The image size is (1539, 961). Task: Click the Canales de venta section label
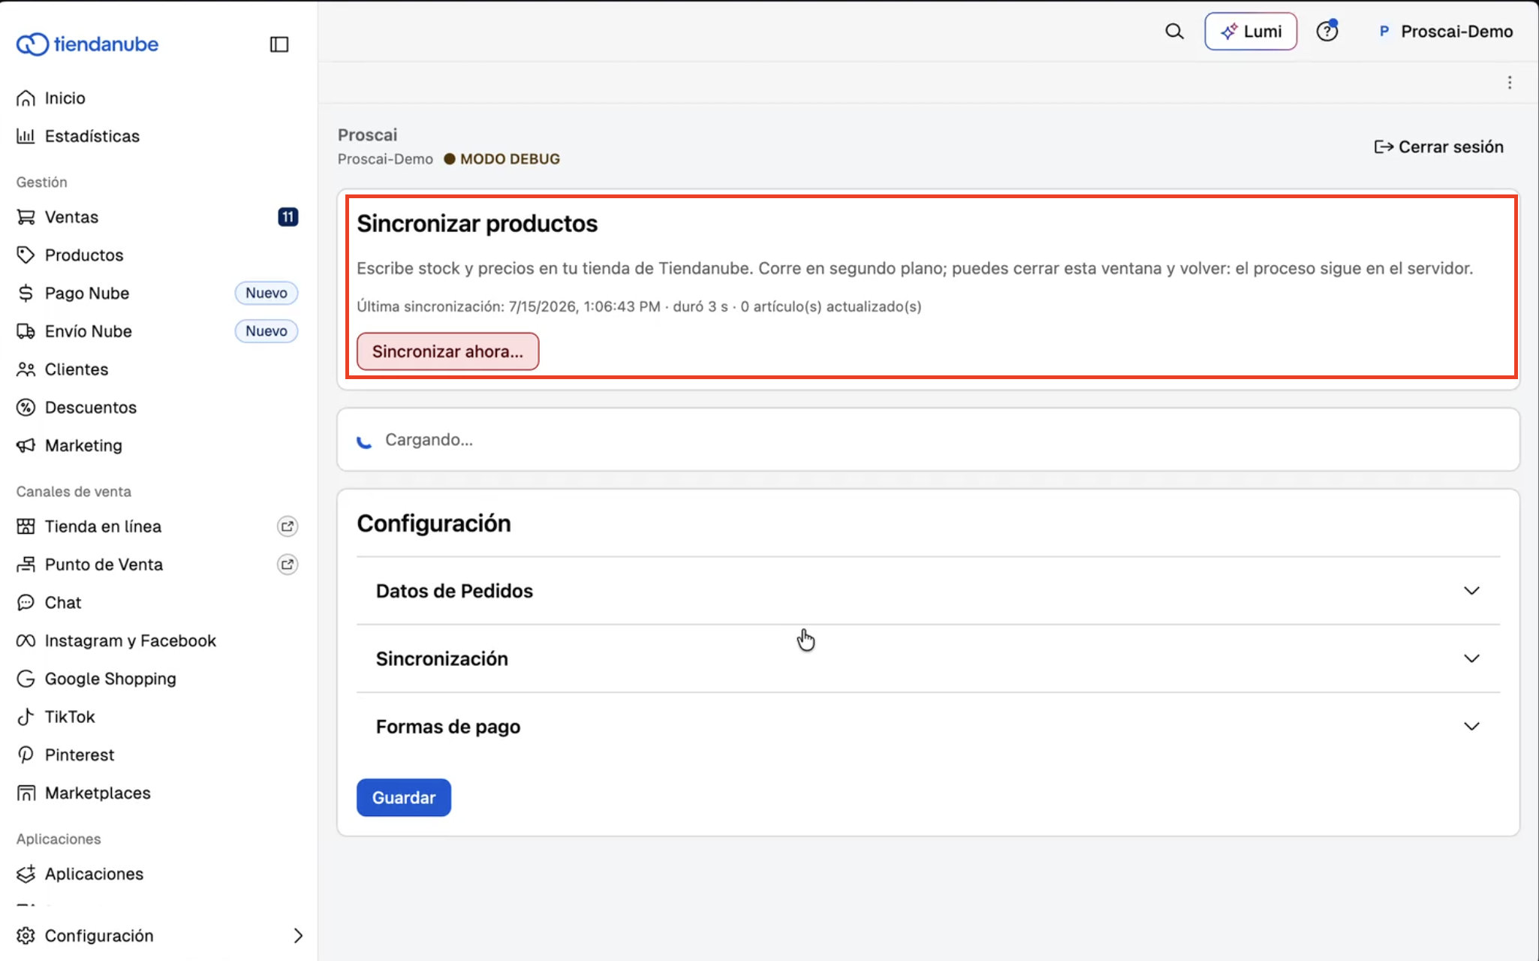[x=74, y=492]
